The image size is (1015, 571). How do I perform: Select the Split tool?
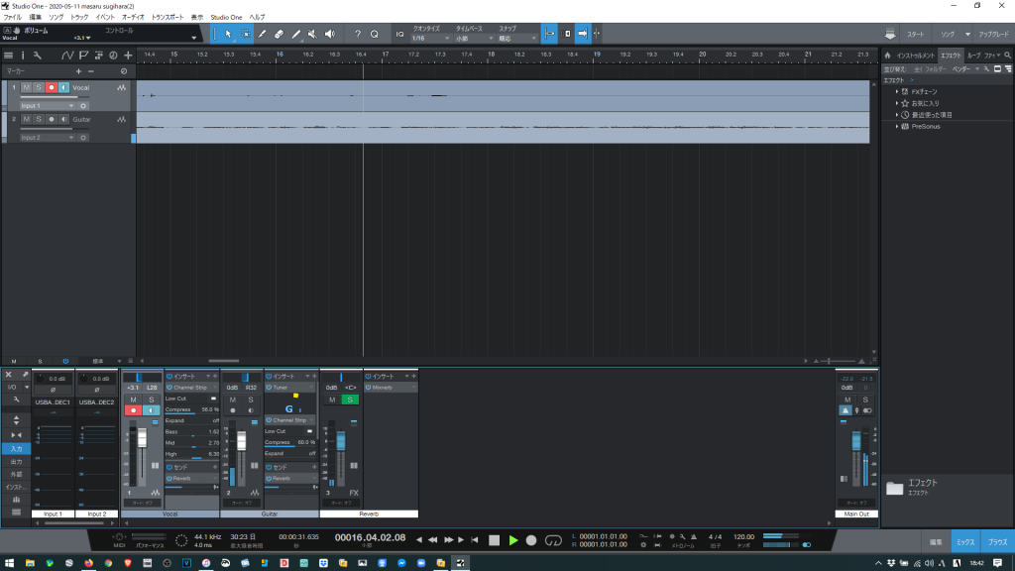click(x=262, y=34)
